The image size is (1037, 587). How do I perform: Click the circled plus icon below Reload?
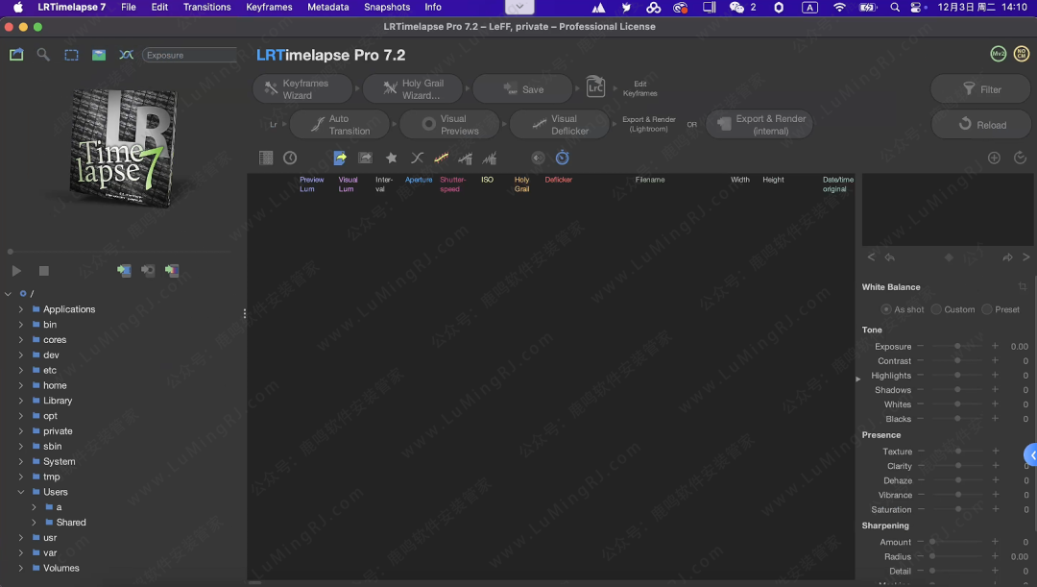point(994,158)
